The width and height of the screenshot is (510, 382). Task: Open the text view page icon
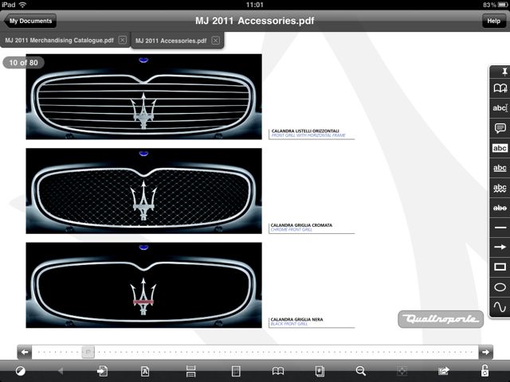[x=145, y=371]
